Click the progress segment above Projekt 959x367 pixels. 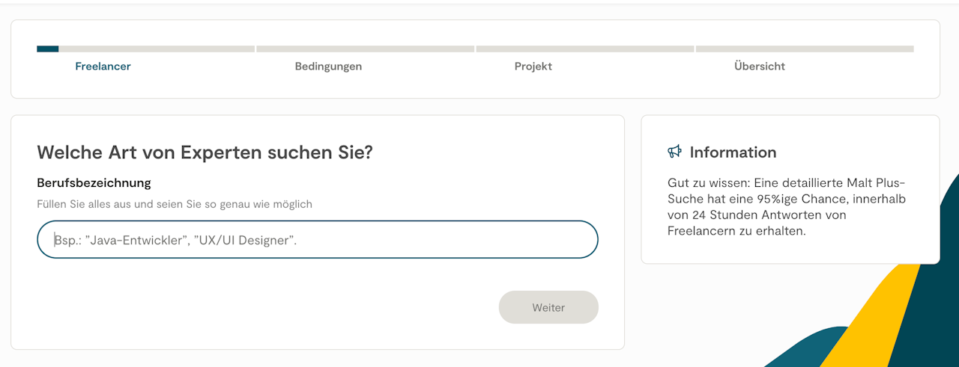tap(584, 49)
